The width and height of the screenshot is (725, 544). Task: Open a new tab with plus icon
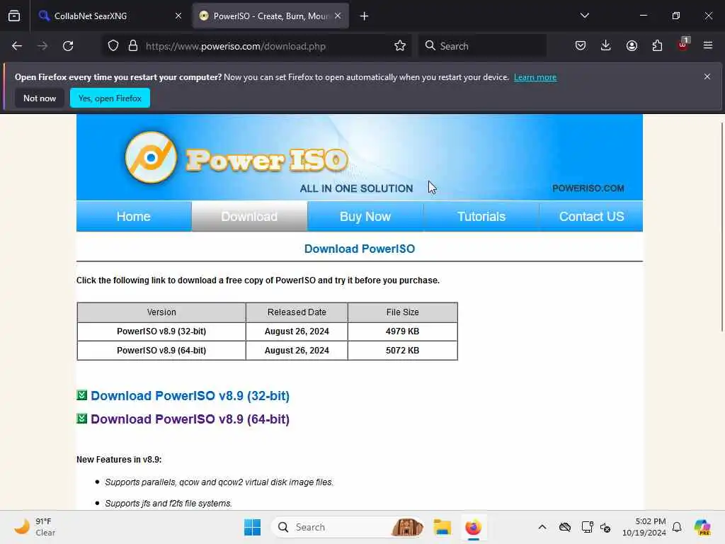365,16
